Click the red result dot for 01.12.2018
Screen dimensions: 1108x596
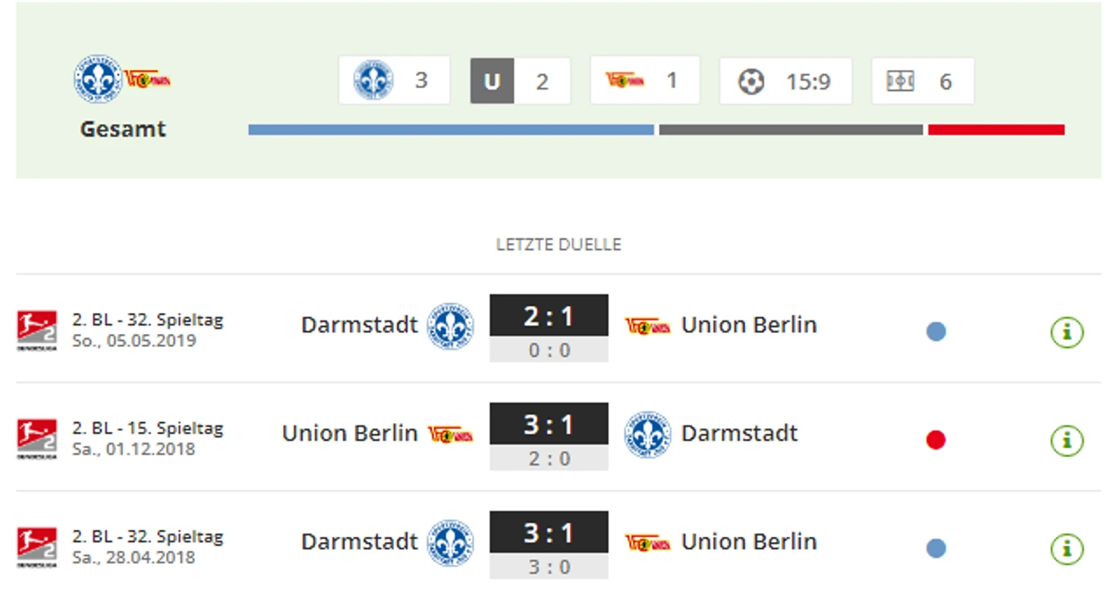[936, 440]
